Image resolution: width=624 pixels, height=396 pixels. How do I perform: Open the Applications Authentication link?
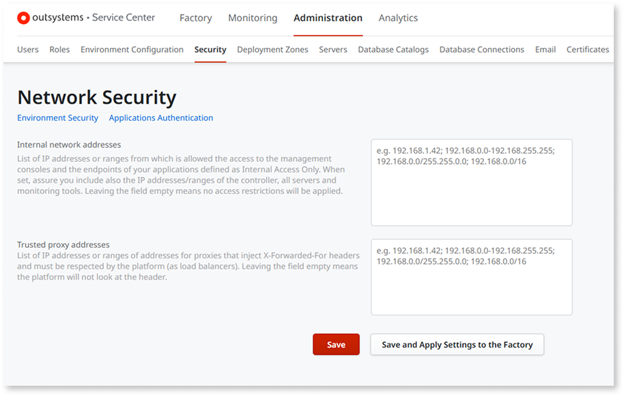coord(161,118)
